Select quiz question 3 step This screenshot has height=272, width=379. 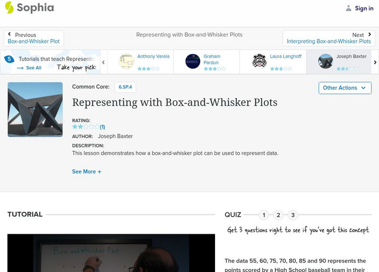293,215
